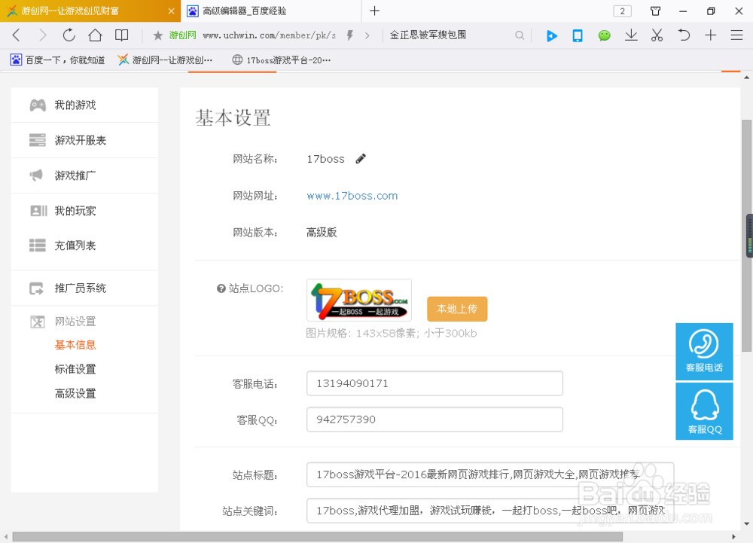Screen dimensions: 753x543
Task: Collapse the 网站设置 sidebar section
Action: pos(75,322)
